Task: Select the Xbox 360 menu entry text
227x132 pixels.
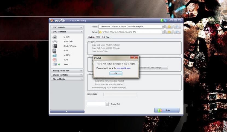Action: point(68,41)
